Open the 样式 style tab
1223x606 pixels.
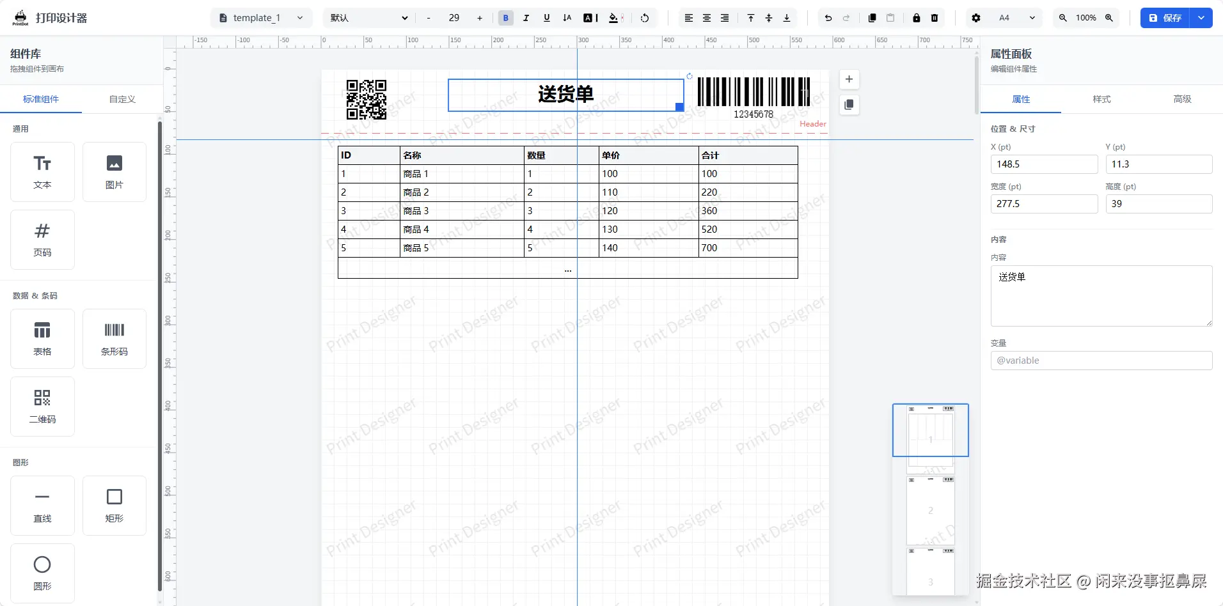1101,99
